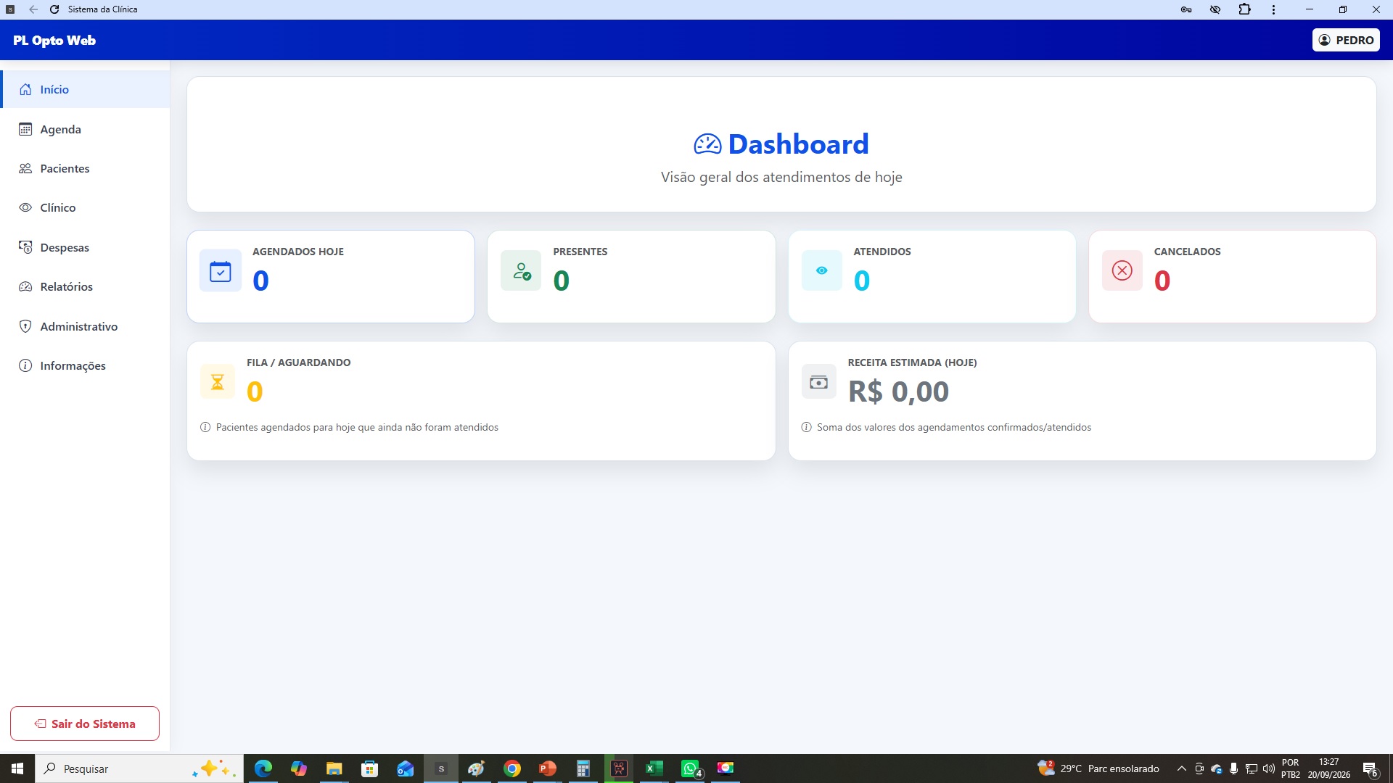Go to Pacientes in the sidebar
The image size is (1393, 783).
(x=85, y=168)
